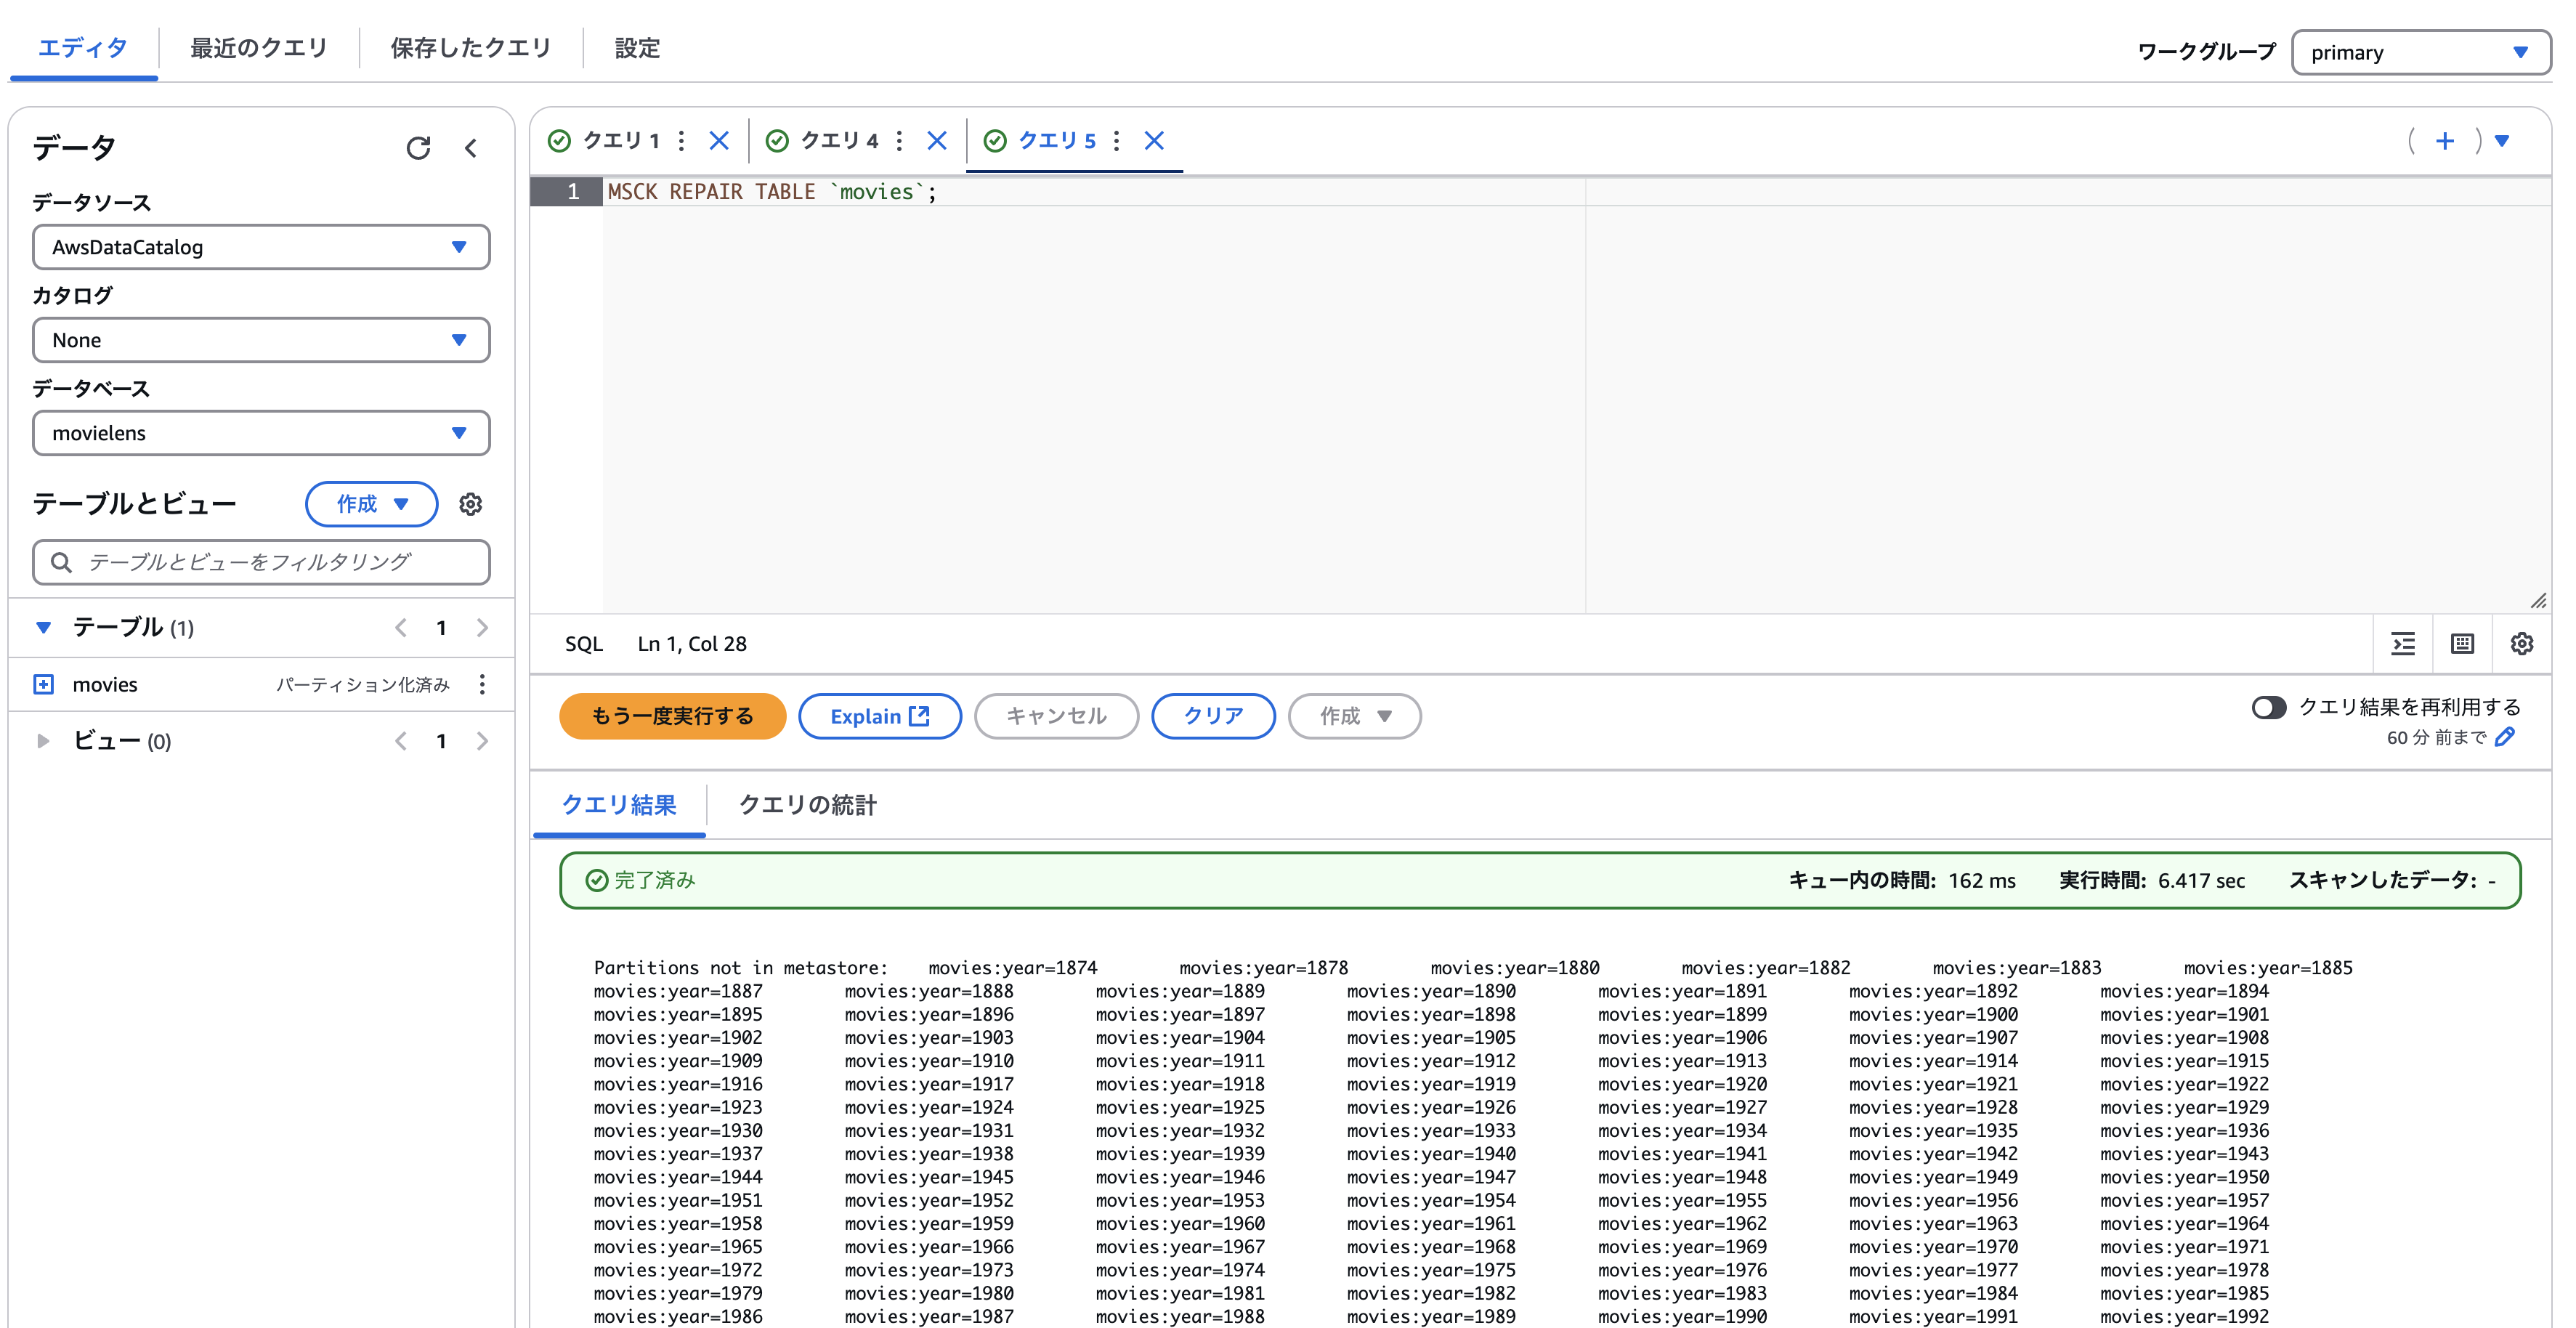2576x1328 pixels.
Task: Go to previous page of views
Action: click(400, 741)
